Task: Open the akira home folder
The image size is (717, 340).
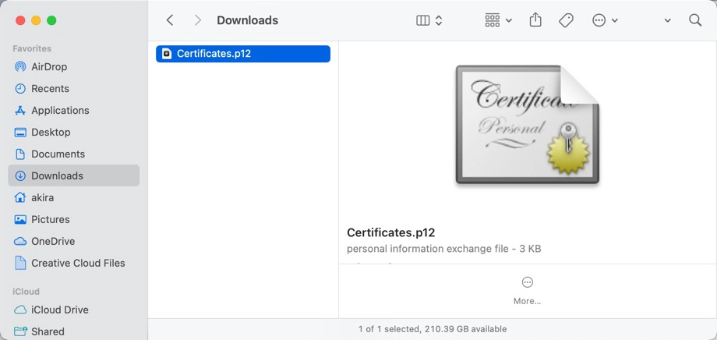Action: pos(73,198)
